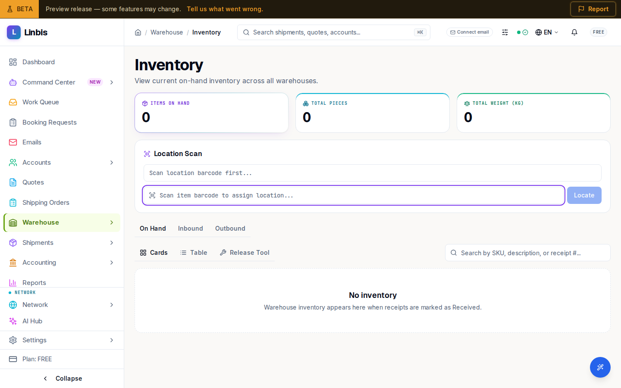Click the Linbis logo
This screenshot has height=388, width=621.
point(27,32)
